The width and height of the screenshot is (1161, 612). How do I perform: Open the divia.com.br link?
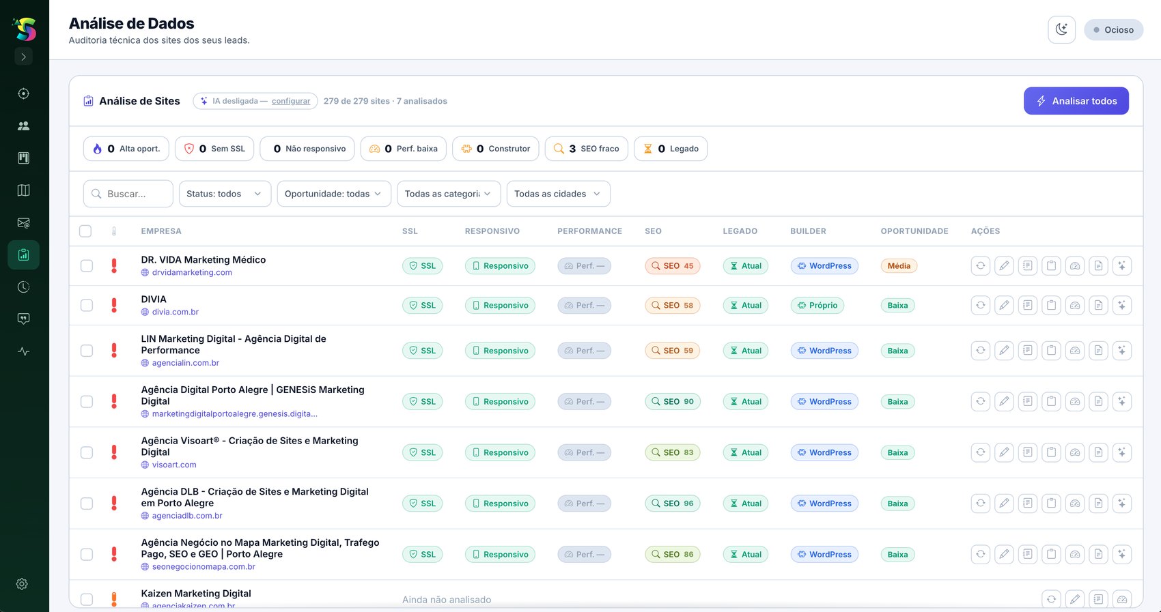point(176,312)
